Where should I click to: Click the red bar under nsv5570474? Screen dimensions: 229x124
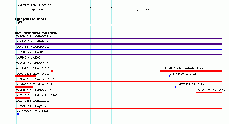[25, 76]
